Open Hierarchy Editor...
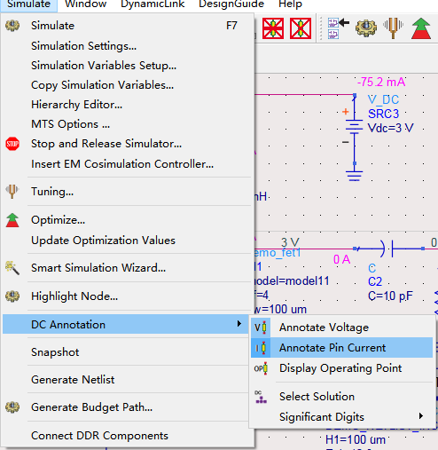 point(128,105)
